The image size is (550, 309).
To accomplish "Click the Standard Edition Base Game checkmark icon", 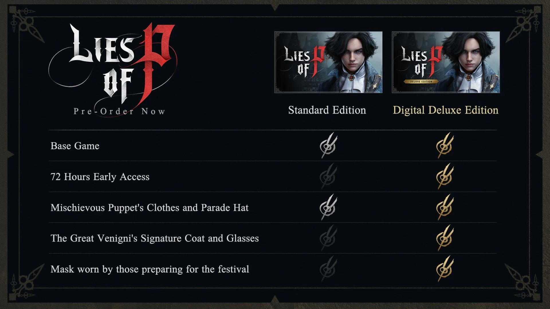I will click(328, 146).
